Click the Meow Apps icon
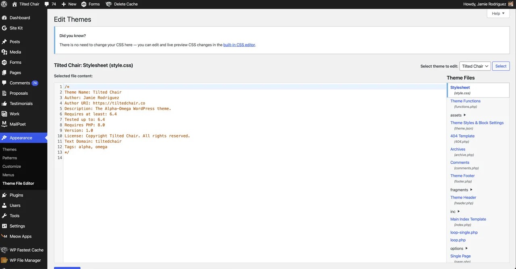 click(4, 236)
